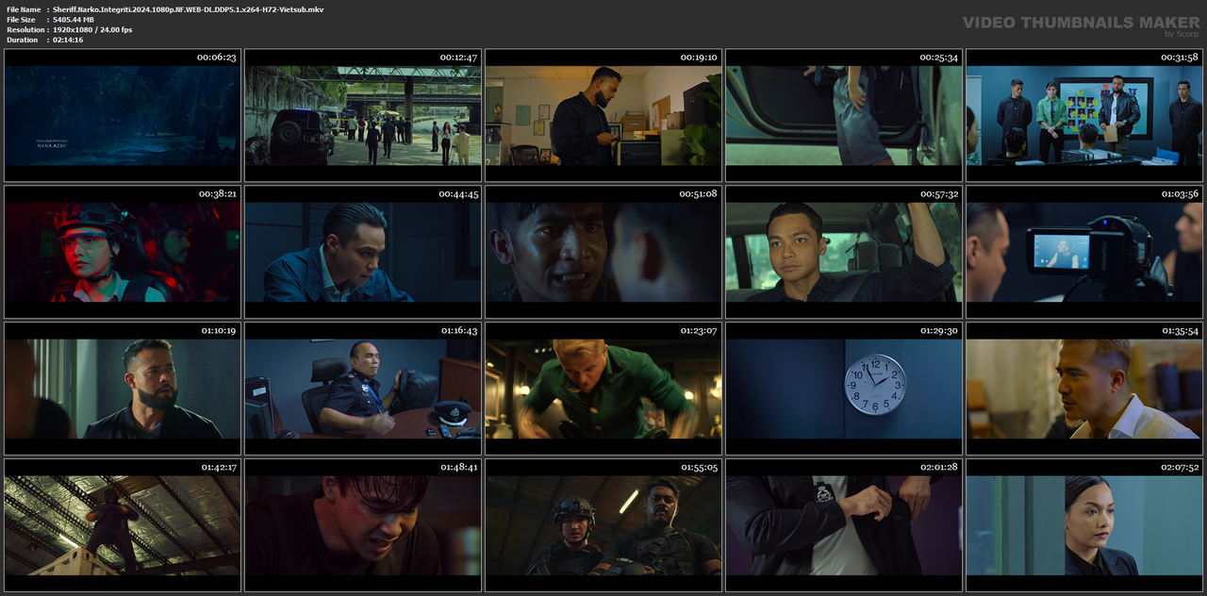Click the resolution text 1920x1080 / 24.00 fps

click(x=92, y=30)
